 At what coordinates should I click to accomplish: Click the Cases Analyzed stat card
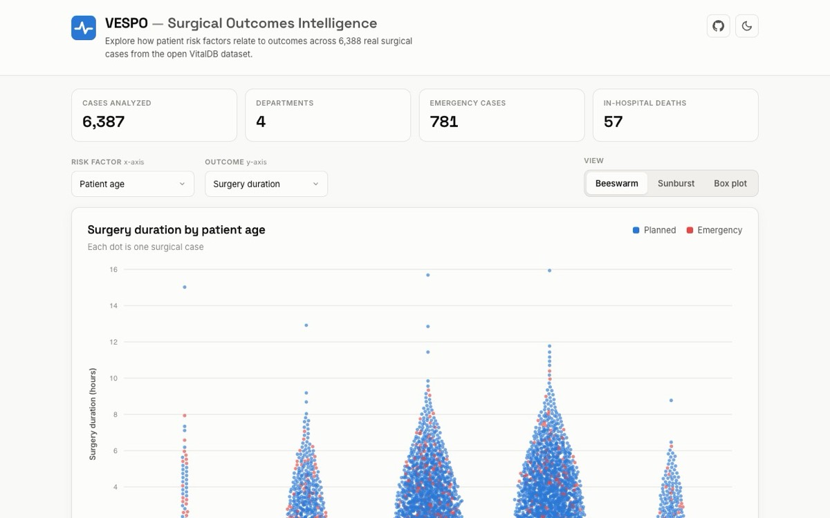(154, 115)
